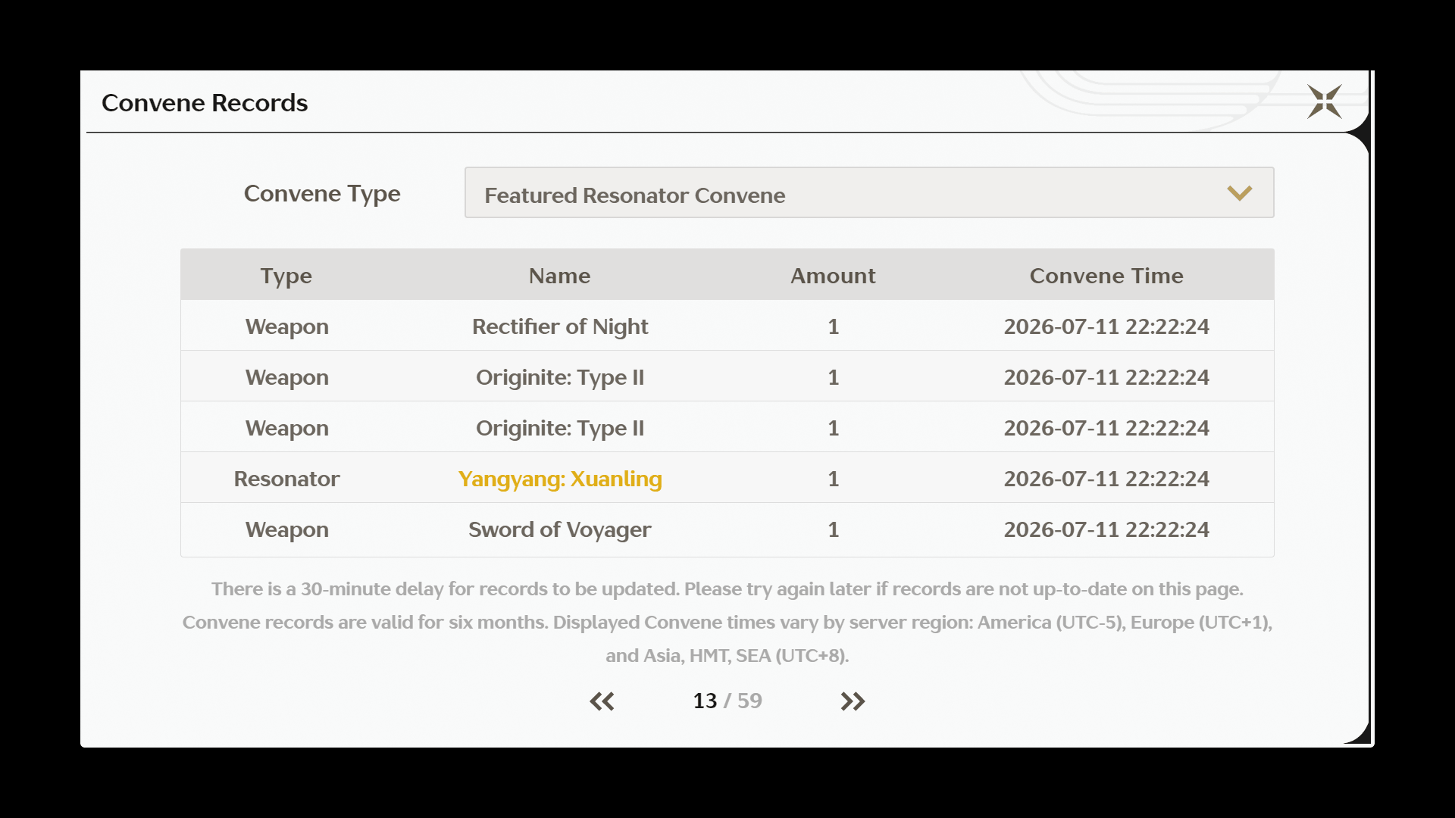Click the 30-minute delay notice text
Viewport: 1455px width, 818px height.
tap(727, 589)
